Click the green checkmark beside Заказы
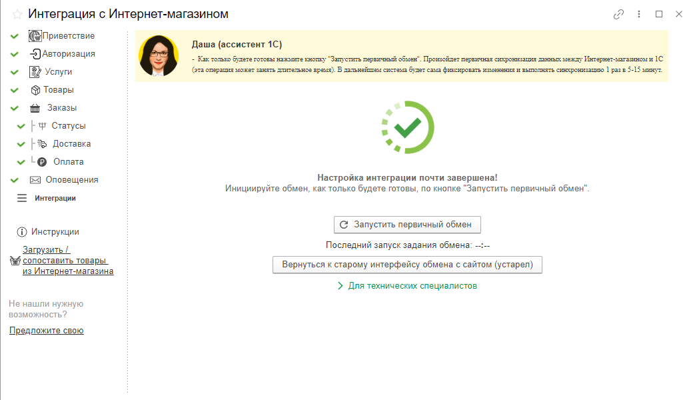Screen dimensions: 689x400 pyautogui.click(x=15, y=108)
